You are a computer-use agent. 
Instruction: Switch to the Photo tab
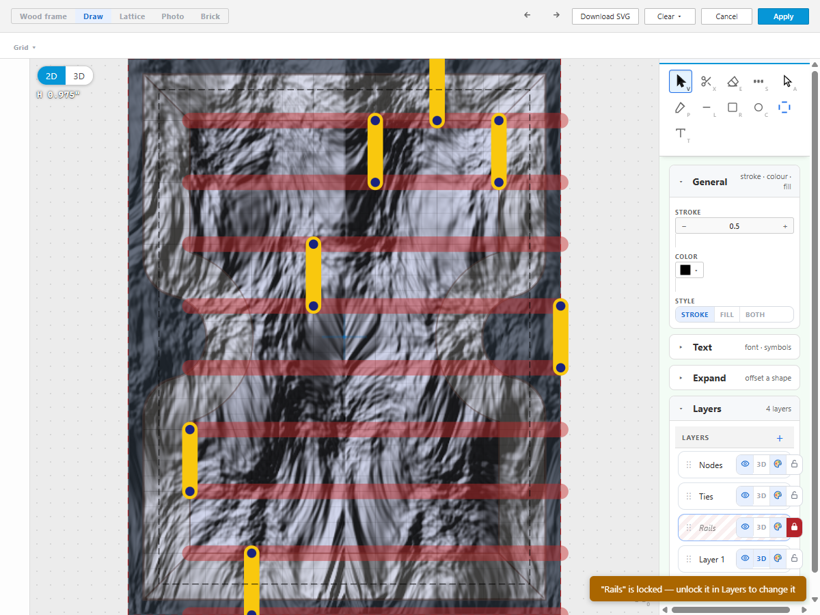click(x=173, y=16)
